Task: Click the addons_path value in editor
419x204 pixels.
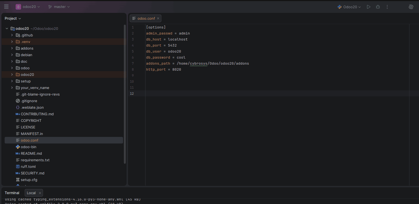Action: (x=213, y=64)
